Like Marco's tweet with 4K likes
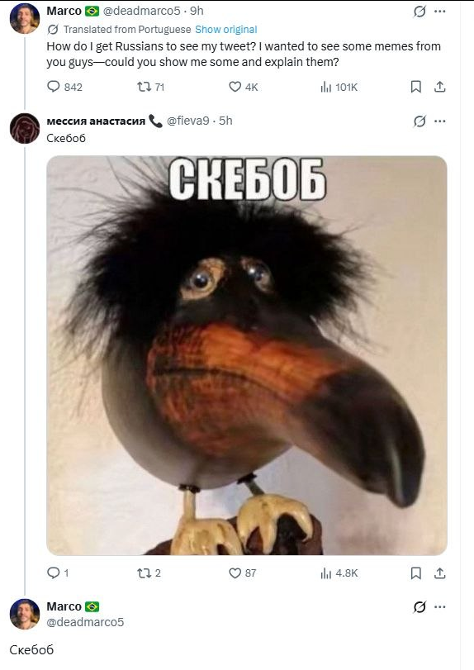Screen dimensions: 474x670 coord(244,87)
